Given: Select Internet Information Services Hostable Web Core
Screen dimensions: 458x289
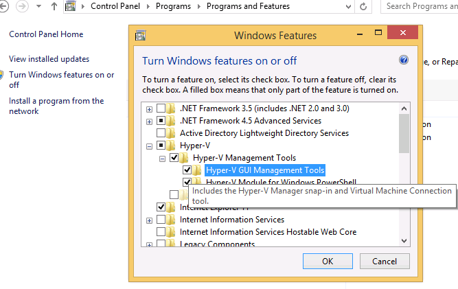Looking at the screenshot, I should (268, 232).
